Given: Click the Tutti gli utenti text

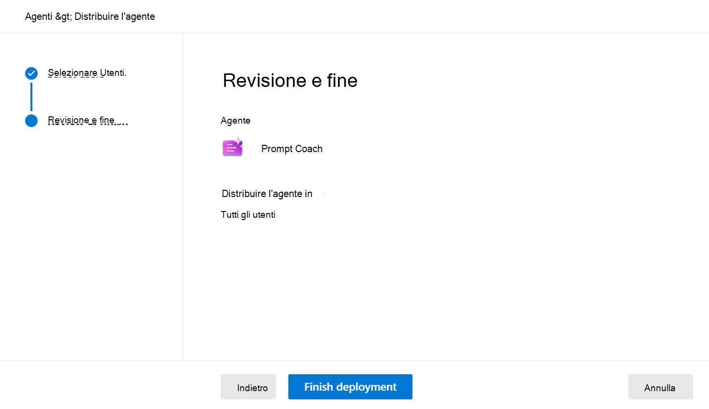Looking at the screenshot, I should click(x=248, y=214).
